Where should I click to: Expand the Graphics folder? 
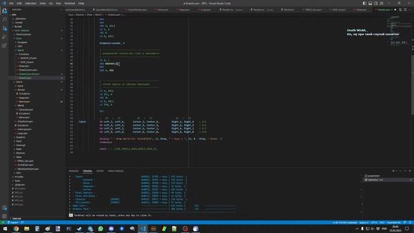click(21, 137)
